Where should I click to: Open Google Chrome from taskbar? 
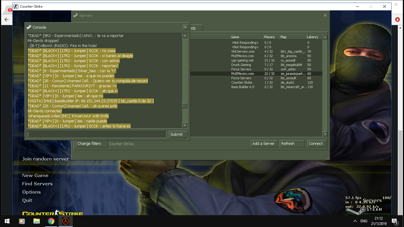[x=51, y=221]
